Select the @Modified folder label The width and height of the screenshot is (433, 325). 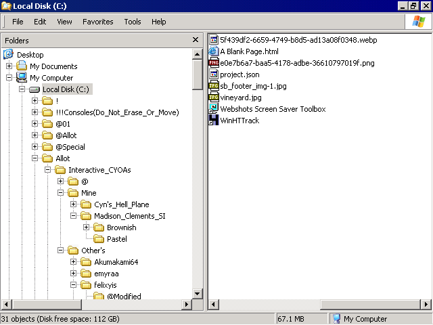[124, 297]
